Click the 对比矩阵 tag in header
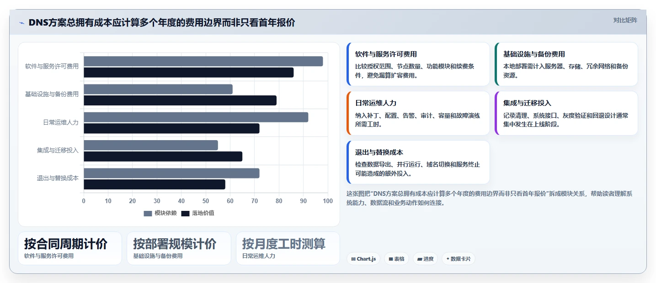 (625, 20)
